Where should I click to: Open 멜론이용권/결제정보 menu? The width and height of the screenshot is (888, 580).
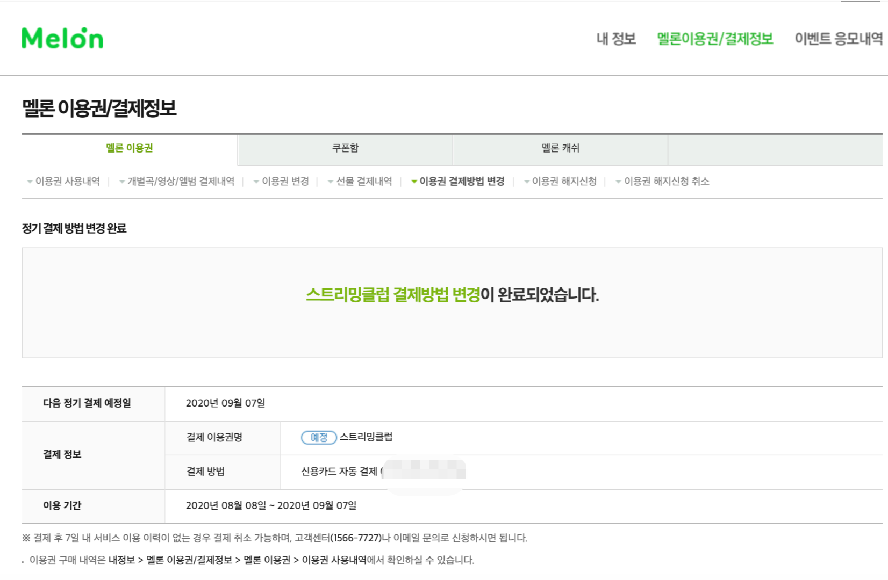click(715, 39)
